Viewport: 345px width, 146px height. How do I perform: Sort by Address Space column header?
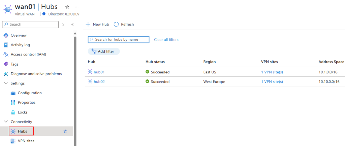coord(332,62)
